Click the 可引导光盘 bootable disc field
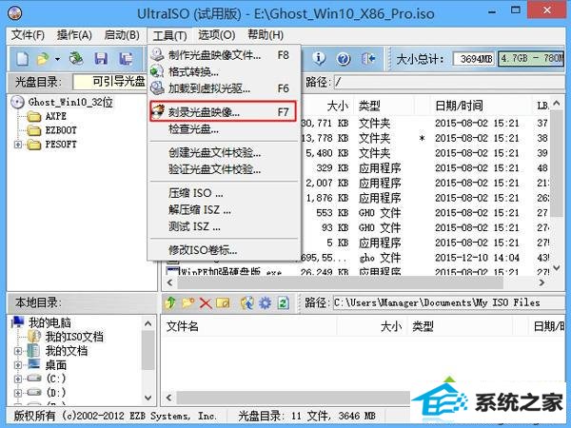Screen dimensions: 571x428 point(109,82)
